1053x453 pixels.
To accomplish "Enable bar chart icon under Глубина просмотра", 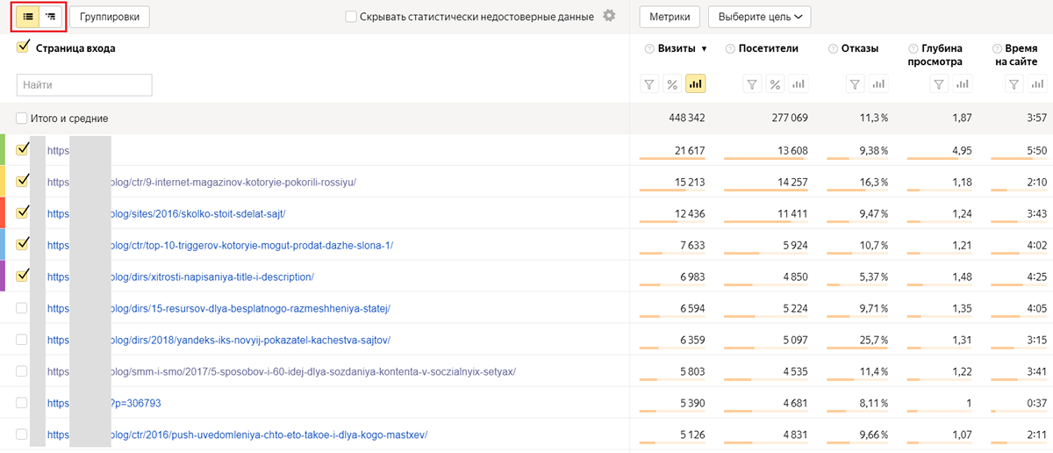I will point(963,84).
